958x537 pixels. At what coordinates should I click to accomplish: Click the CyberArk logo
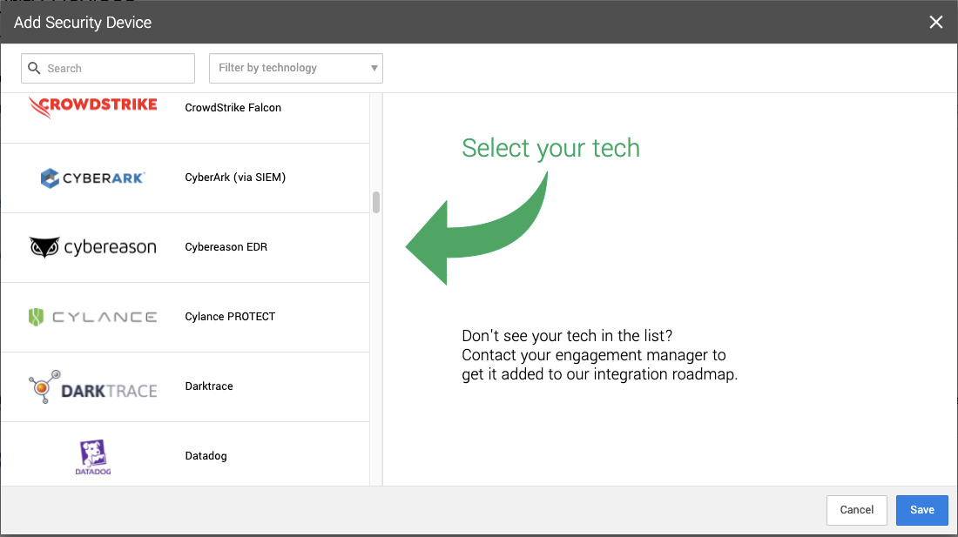[x=93, y=178]
